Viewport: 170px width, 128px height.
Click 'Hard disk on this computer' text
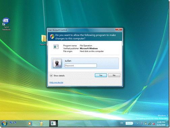(x=92, y=51)
